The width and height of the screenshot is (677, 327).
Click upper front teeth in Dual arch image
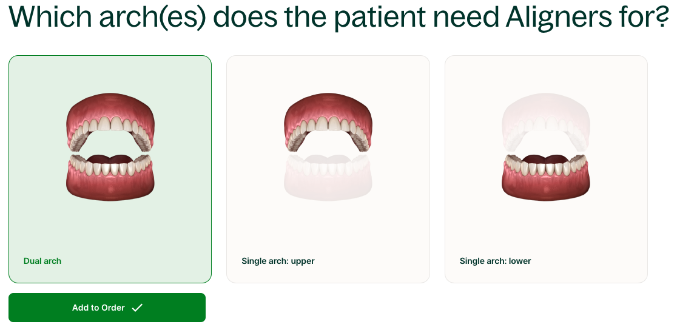(110, 124)
